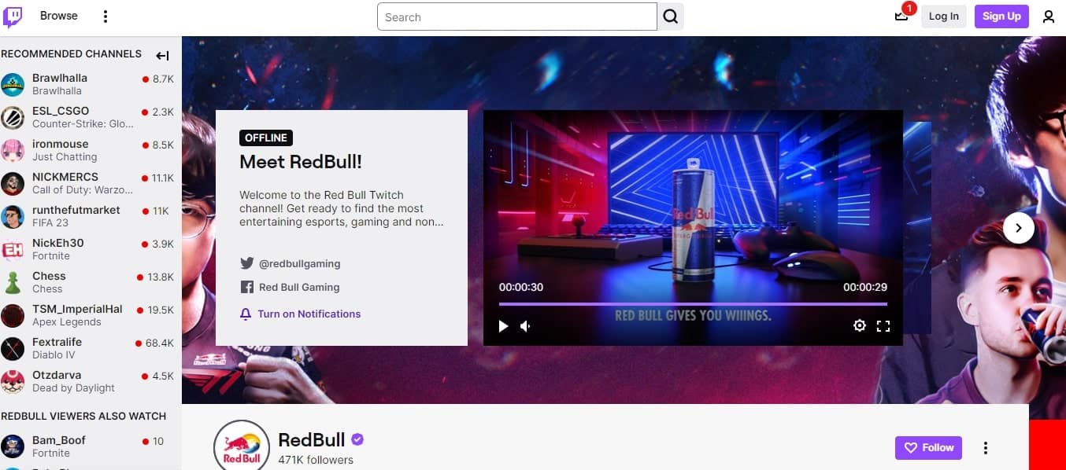Click the Sign Up button
Image resolution: width=1066 pixels, height=470 pixels.
click(1001, 17)
